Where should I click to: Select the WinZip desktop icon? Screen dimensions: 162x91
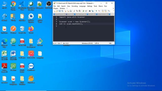point(13,17)
